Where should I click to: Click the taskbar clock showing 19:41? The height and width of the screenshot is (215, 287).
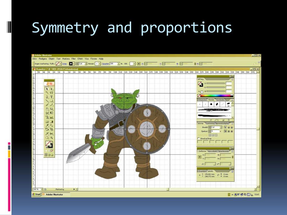(x=257, y=195)
